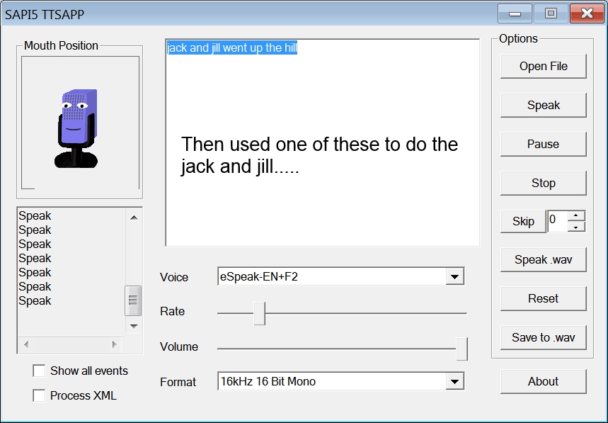This screenshot has height=423, width=608.
Task: Stop the speech output
Action: click(x=543, y=183)
